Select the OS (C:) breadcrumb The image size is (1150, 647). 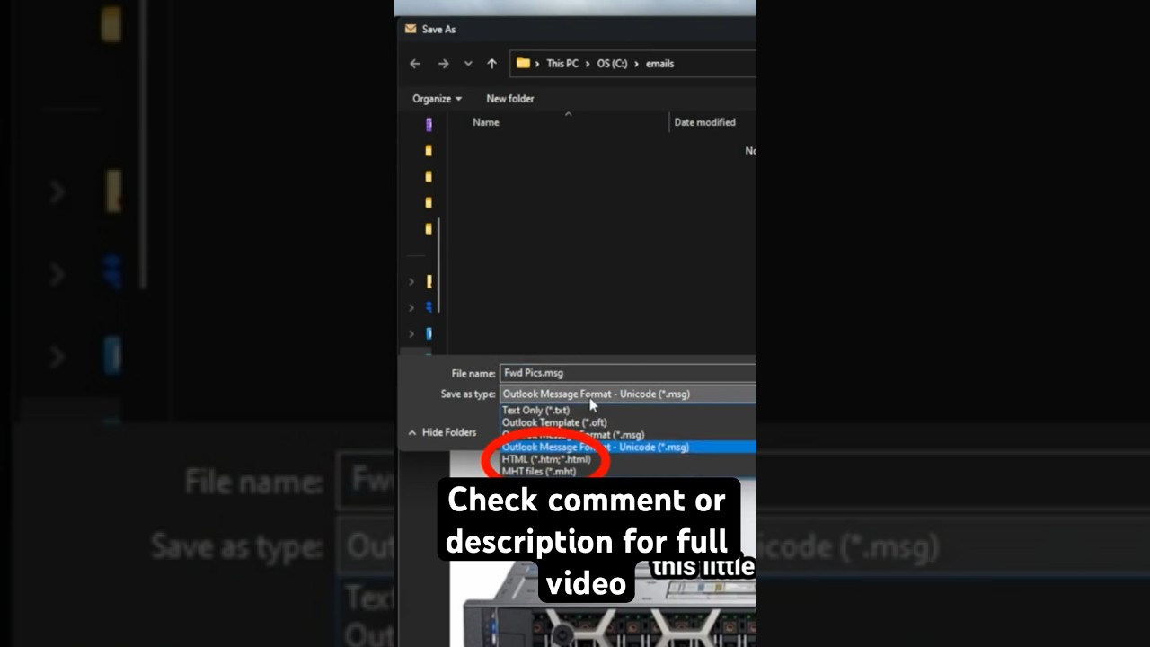[x=612, y=64]
